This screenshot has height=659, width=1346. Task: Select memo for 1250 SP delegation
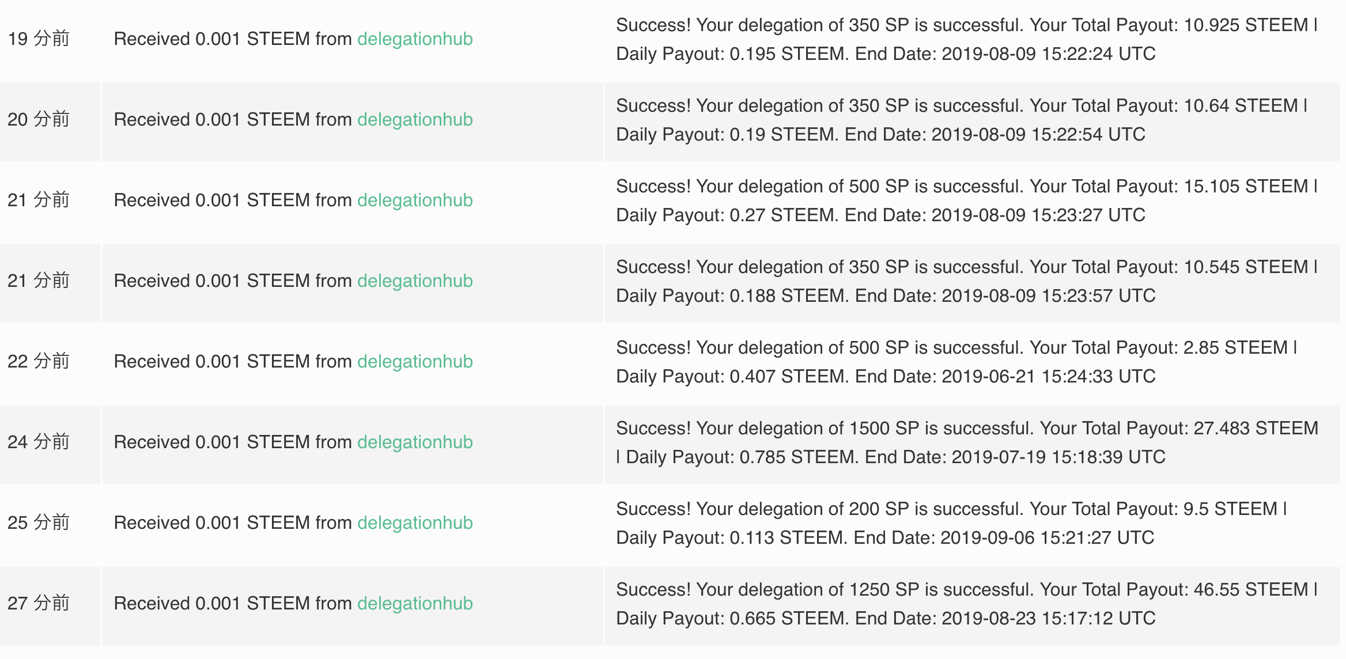point(967,604)
